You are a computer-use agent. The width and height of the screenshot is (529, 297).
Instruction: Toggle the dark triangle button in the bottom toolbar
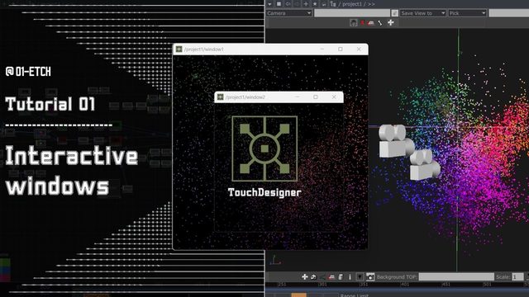pyautogui.click(x=360, y=277)
